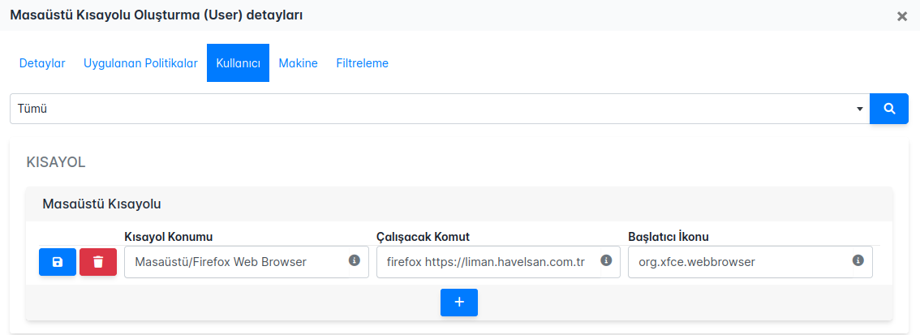Viewport: 920px width, 335px height.
Task: Click the Çalışacak Komut label
Action: pos(423,237)
